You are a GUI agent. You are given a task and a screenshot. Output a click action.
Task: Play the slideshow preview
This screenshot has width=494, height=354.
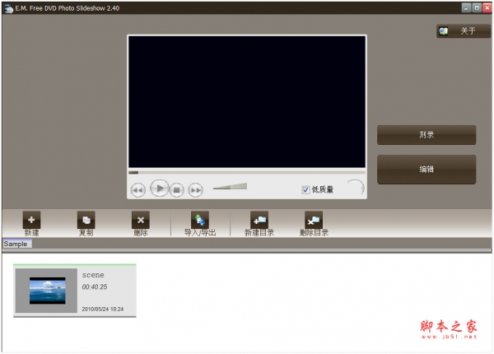160,189
